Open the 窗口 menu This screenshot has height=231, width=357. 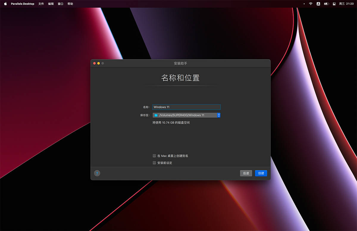(x=60, y=4)
